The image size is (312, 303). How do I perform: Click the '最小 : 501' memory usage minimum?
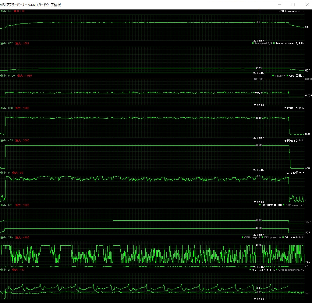(7, 205)
